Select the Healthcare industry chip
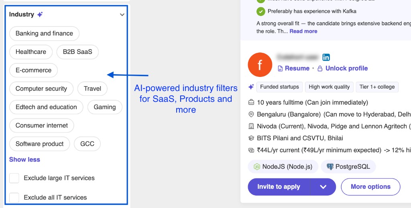The image size is (411, 208). 31,52
